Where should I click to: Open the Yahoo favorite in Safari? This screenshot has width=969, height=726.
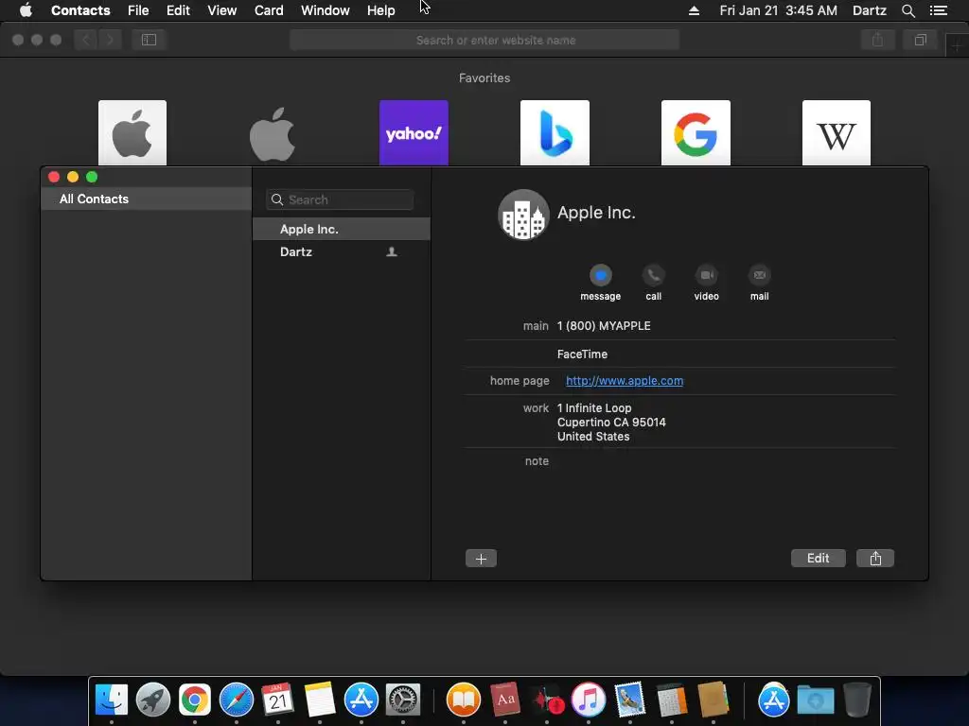click(x=414, y=132)
